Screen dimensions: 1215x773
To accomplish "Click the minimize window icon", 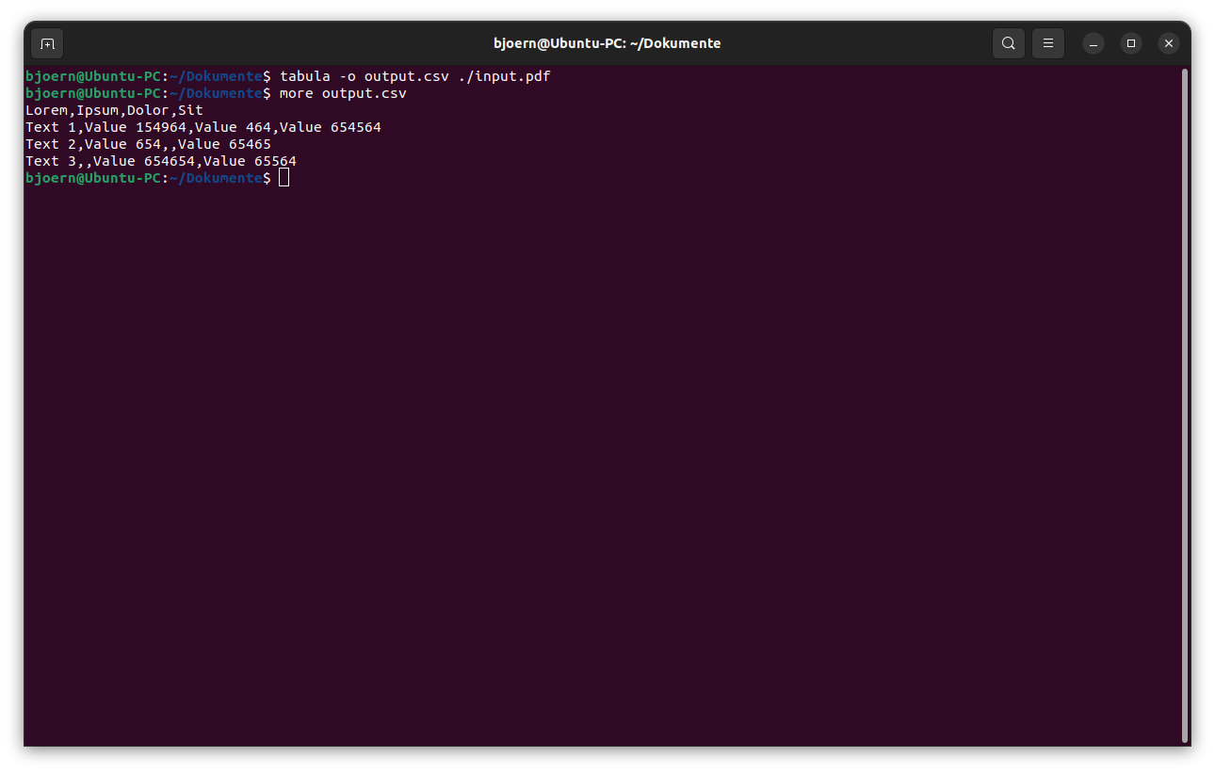I will (1092, 43).
